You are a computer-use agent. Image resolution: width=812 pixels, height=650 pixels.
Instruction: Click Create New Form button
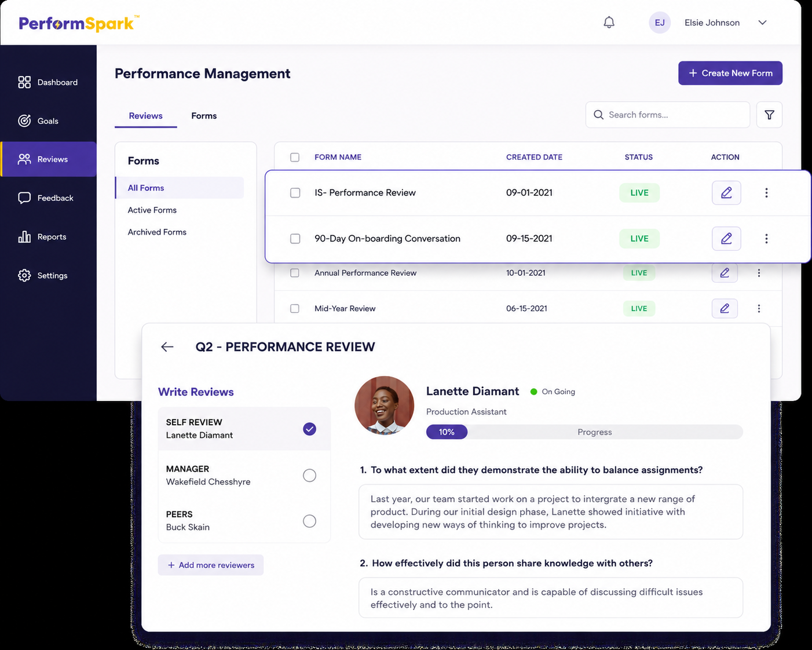pos(730,73)
